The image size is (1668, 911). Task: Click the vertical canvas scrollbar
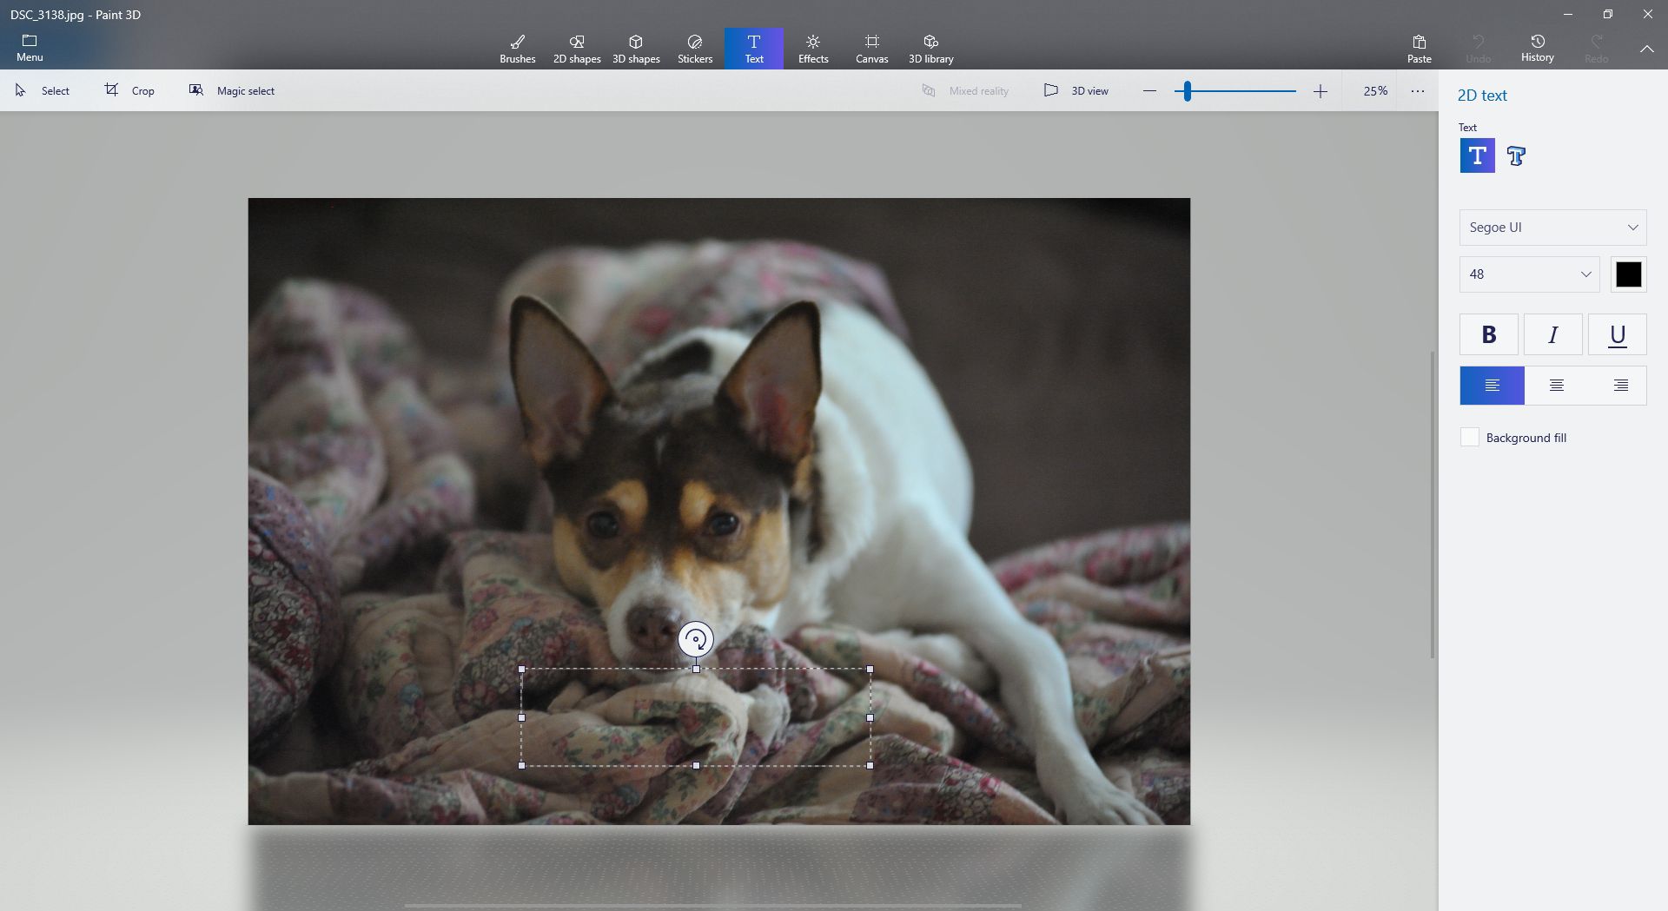coord(1432,504)
